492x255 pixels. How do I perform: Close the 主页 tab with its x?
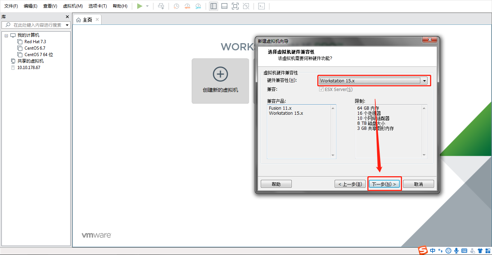tap(97, 20)
